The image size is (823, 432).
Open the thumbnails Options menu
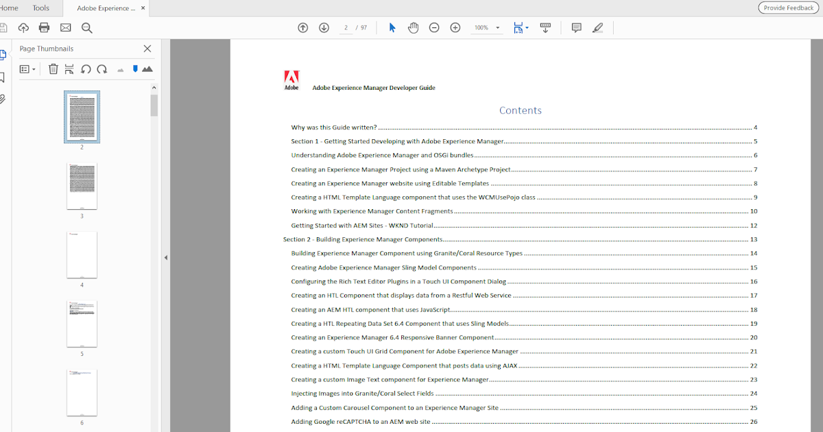(26, 69)
